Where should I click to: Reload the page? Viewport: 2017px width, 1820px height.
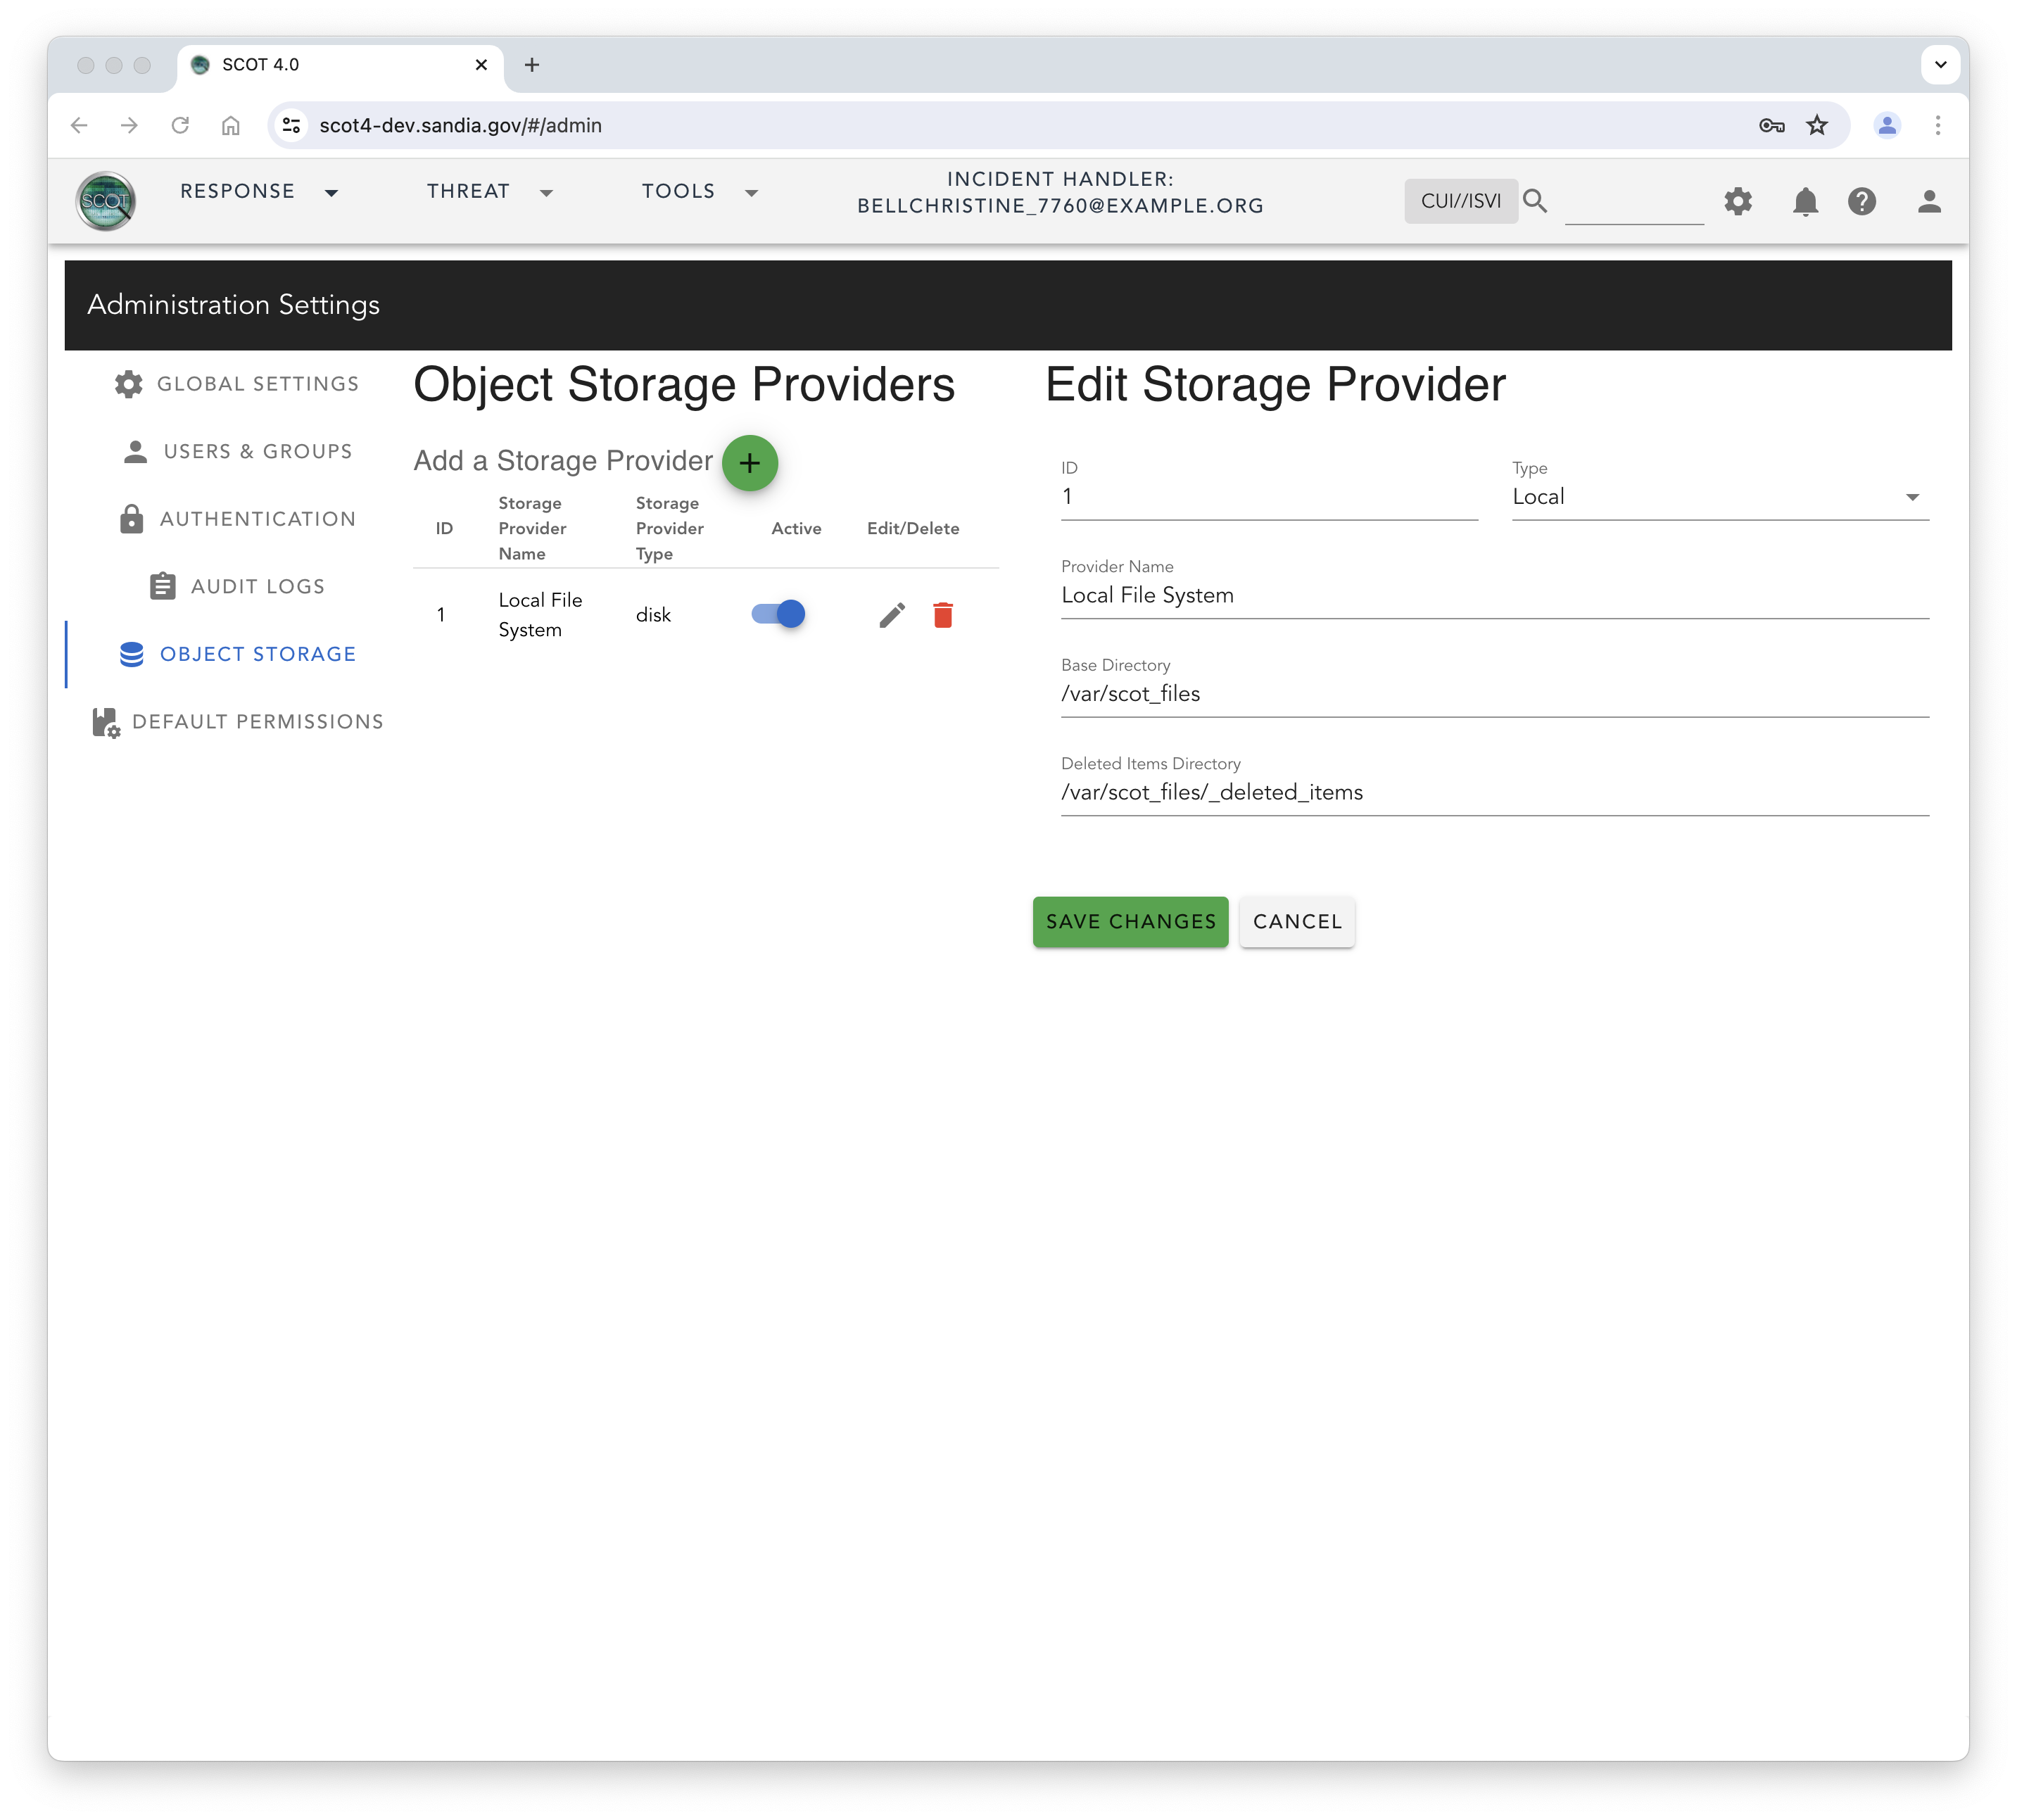point(180,125)
